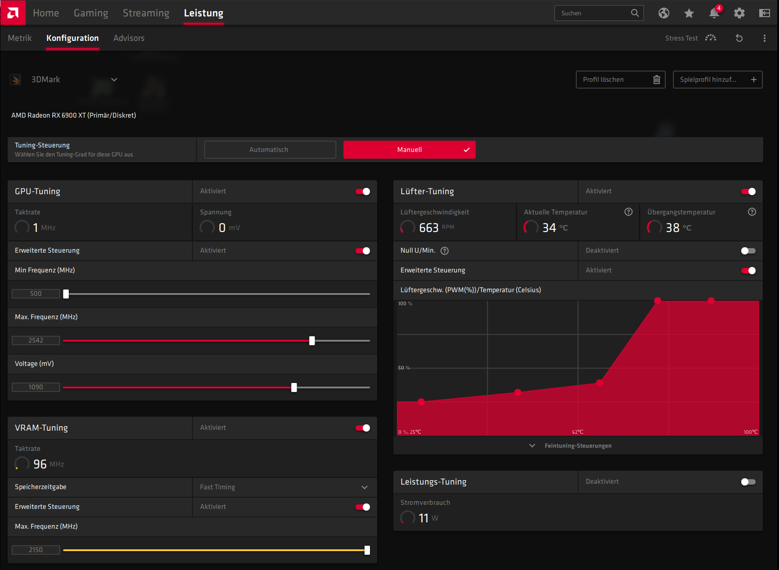Screen dimensions: 779x570
Task: Click the Voltage 1090 value box
Action: [x=36, y=387]
